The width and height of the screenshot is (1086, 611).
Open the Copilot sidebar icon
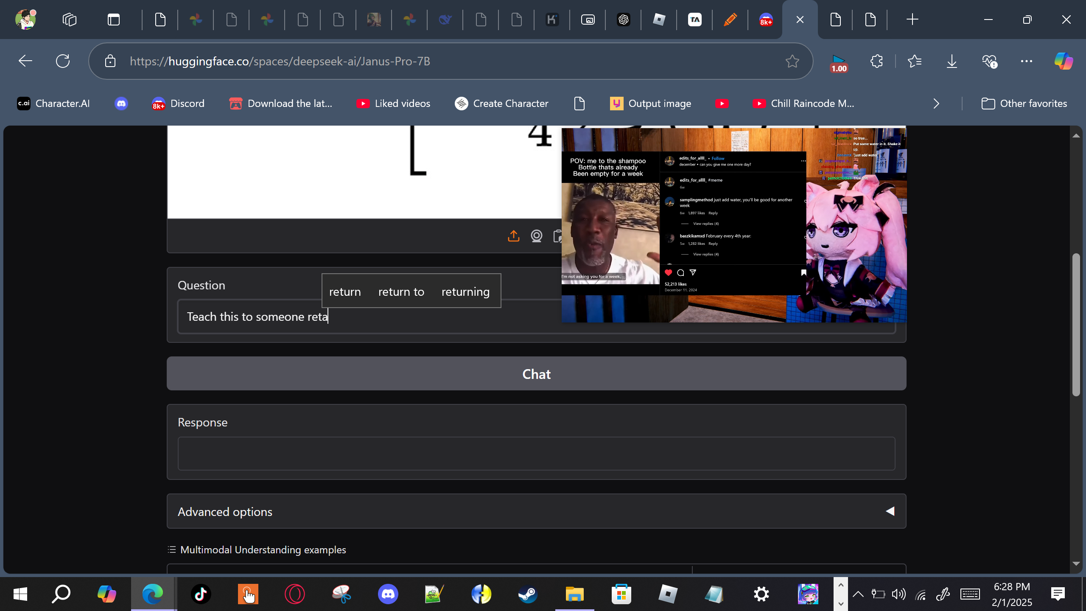[1063, 61]
